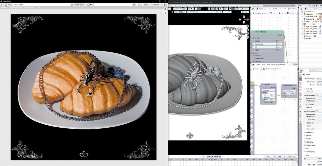Click the zoom magnifier gizmo in Image Editor

(x=165, y=9)
